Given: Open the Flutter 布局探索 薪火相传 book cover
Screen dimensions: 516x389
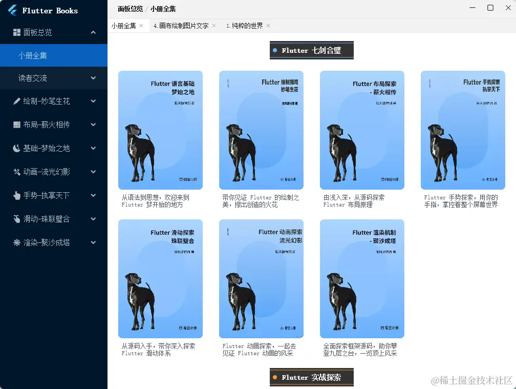Looking at the screenshot, I should (x=362, y=130).
